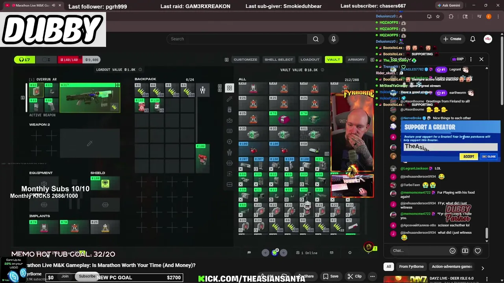Open the Chrome three-dot menu

(497, 17)
